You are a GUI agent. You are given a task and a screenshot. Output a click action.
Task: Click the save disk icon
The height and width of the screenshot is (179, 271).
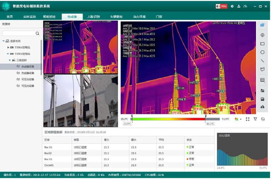click(262, 99)
